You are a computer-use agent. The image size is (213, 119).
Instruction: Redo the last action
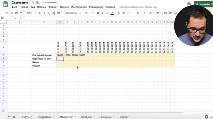pos(12,13)
